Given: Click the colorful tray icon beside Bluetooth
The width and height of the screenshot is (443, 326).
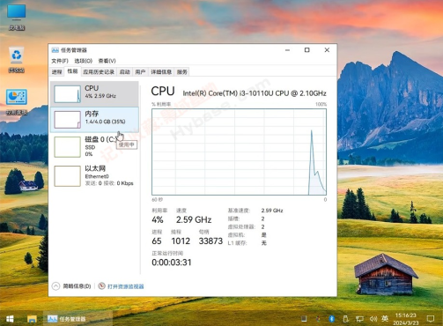Looking at the screenshot, I should 318,319.
